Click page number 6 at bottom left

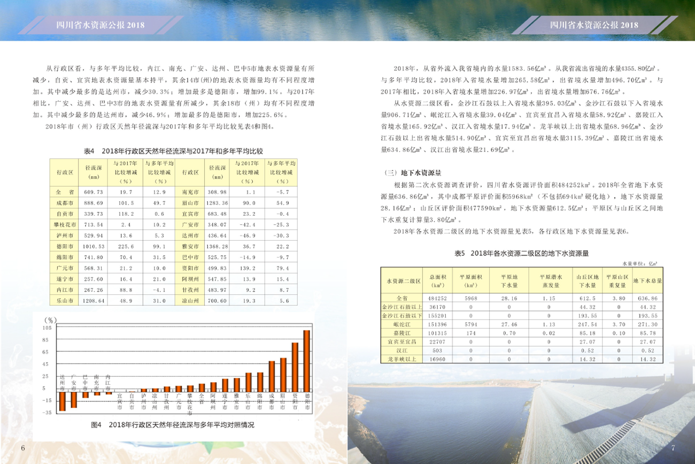[x=22, y=447]
